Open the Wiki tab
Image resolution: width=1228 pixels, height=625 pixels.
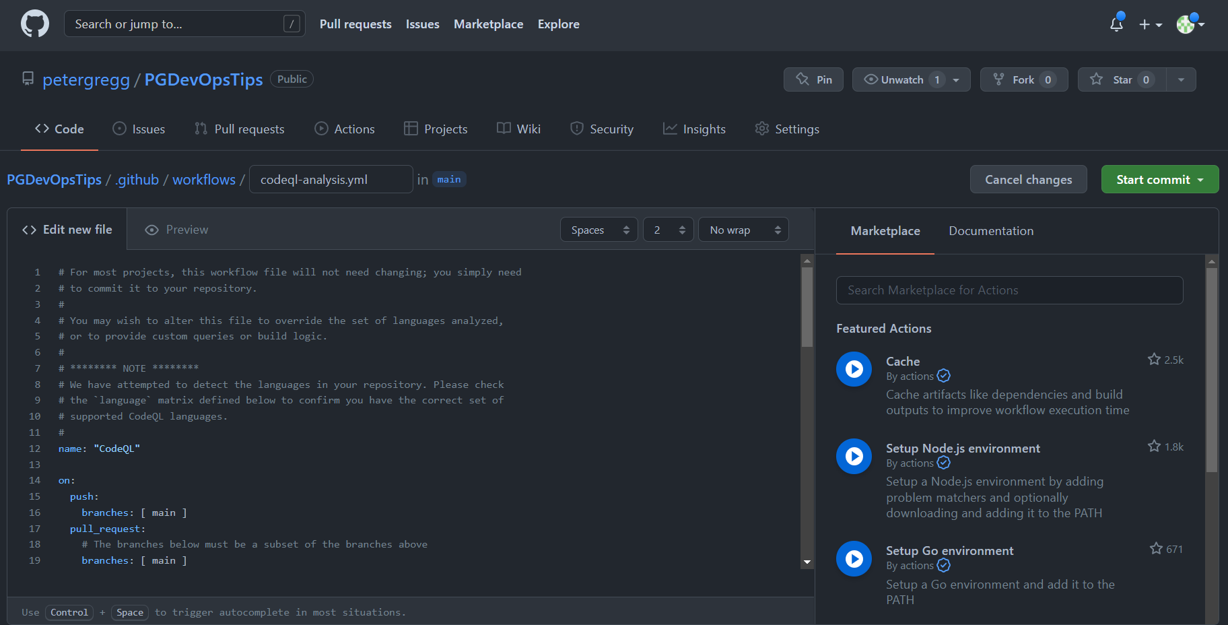518,129
